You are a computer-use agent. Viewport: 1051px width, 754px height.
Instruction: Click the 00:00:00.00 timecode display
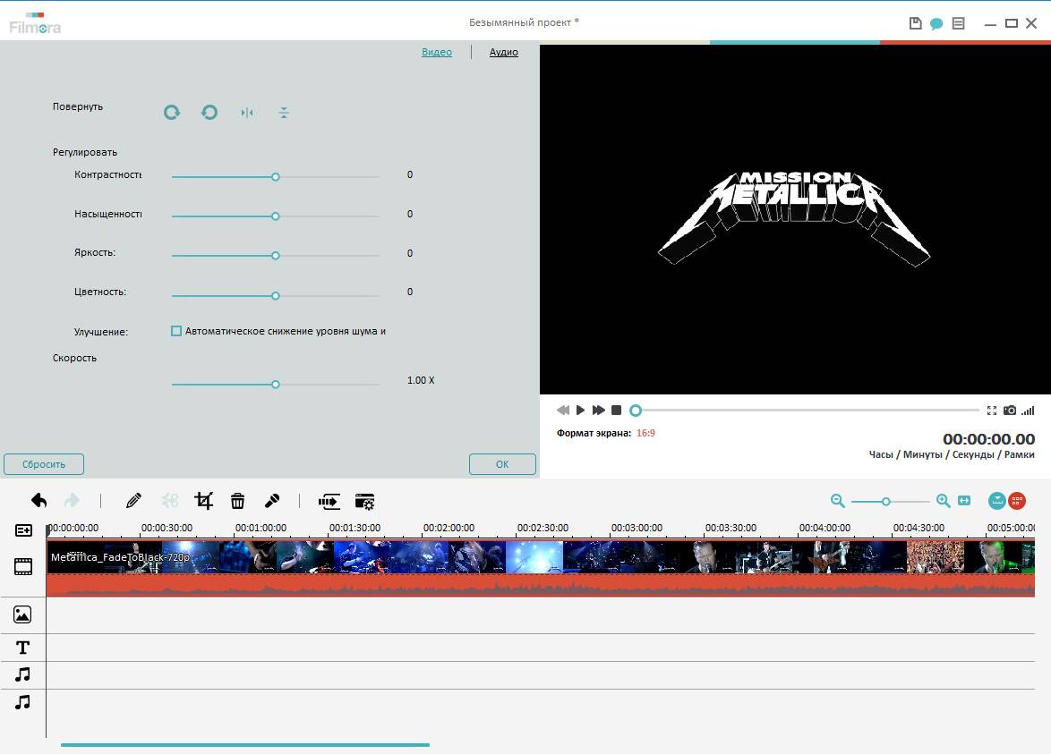[x=988, y=439]
